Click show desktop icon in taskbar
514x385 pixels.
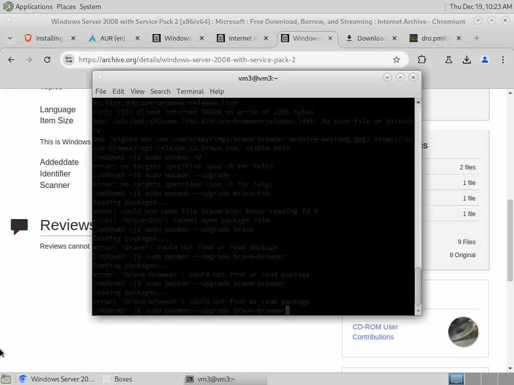(x=6, y=379)
